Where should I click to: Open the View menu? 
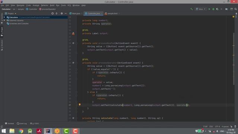[x=13, y=5]
